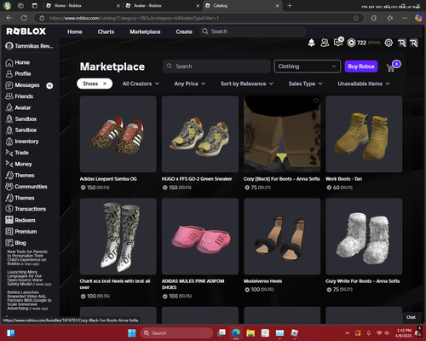This screenshot has width=426, height=341.
Task: Switch to the Avatar - Roblox browser tab
Action: click(x=163, y=6)
